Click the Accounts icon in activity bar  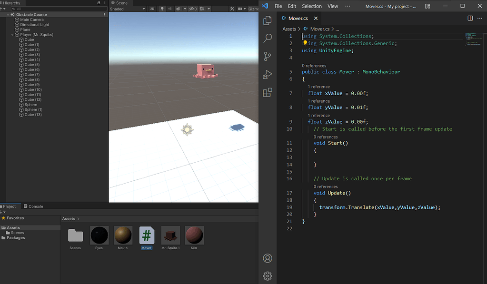(x=268, y=258)
